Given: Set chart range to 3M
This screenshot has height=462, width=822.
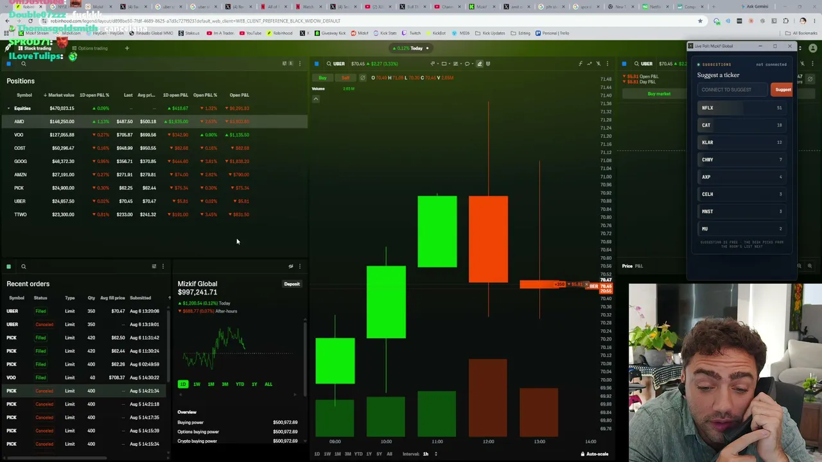Looking at the screenshot, I should click(347, 454).
